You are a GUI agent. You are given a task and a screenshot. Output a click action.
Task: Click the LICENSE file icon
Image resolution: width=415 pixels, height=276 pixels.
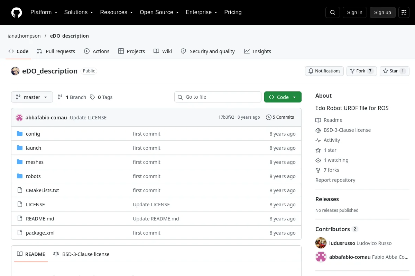tap(20, 205)
